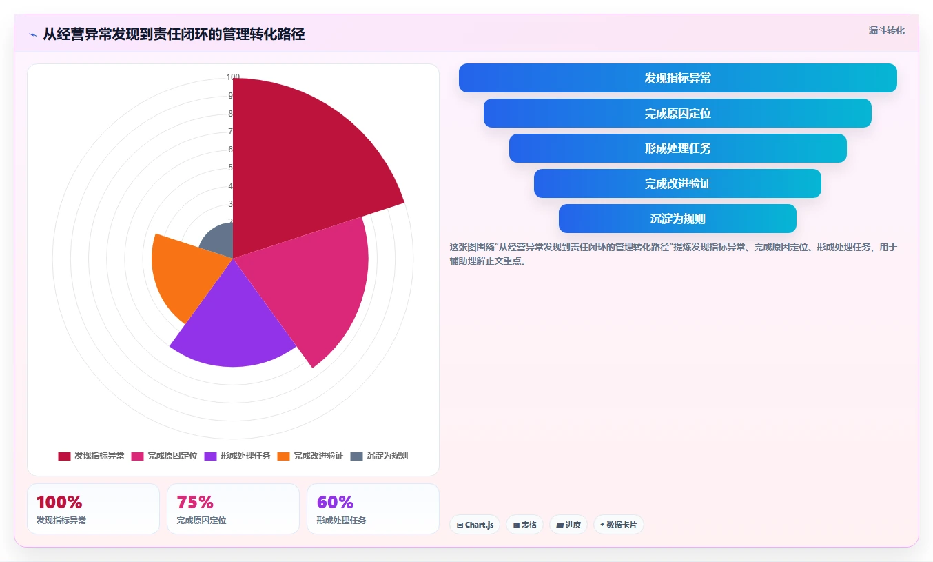Select the 形成处理任务 funnel bar
The height and width of the screenshot is (562, 933).
[678, 148]
